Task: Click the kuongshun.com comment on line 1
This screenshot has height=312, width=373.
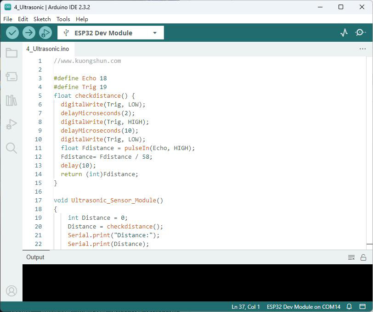Action: tap(87, 61)
